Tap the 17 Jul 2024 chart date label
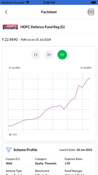The width and height of the screenshot is (98, 175). pos(86,68)
